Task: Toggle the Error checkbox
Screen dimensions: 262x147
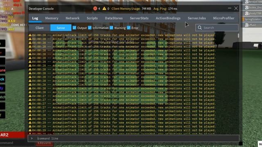Action: tap(129, 28)
